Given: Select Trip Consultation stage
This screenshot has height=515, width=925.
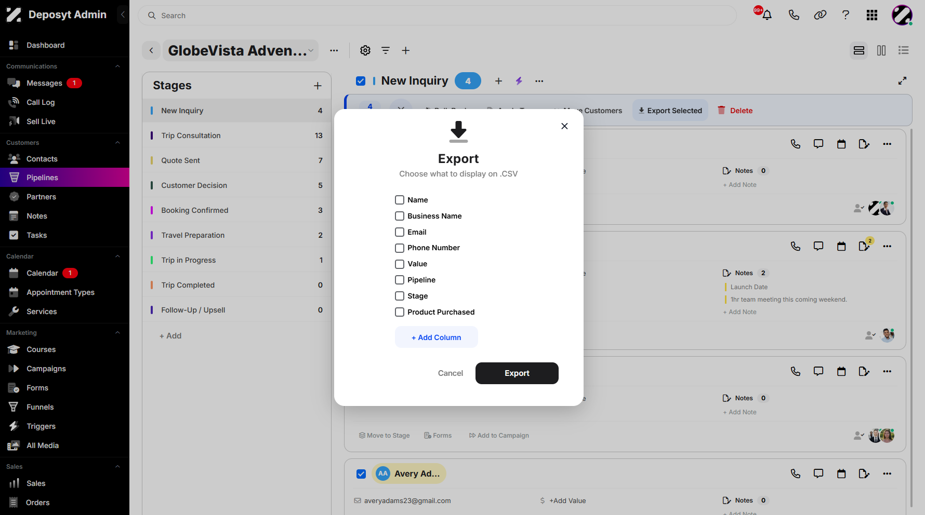Looking at the screenshot, I should [237, 135].
